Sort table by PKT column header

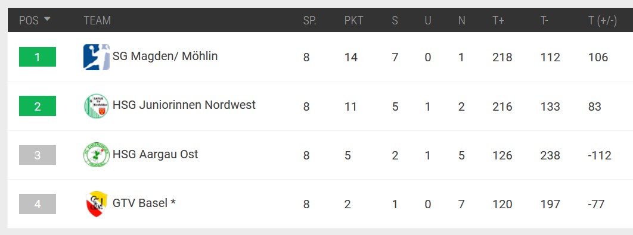(353, 20)
